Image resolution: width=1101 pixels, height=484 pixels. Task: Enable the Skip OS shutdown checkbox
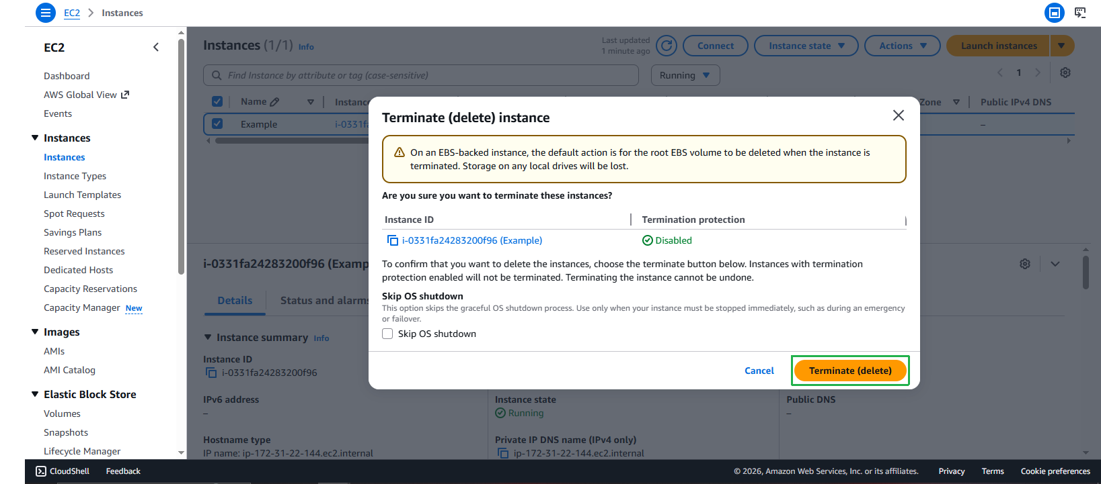(x=387, y=334)
